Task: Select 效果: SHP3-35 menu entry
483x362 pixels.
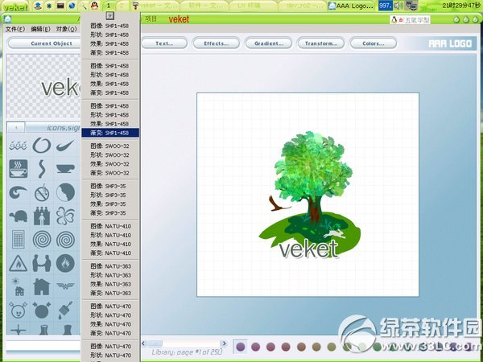Action: (110, 204)
